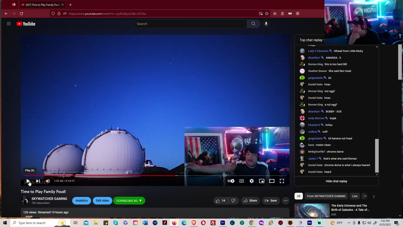The width and height of the screenshot is (403, 227).
Task: Expand the DOWNLOAD AS dropdown
Action: point(129,201)
